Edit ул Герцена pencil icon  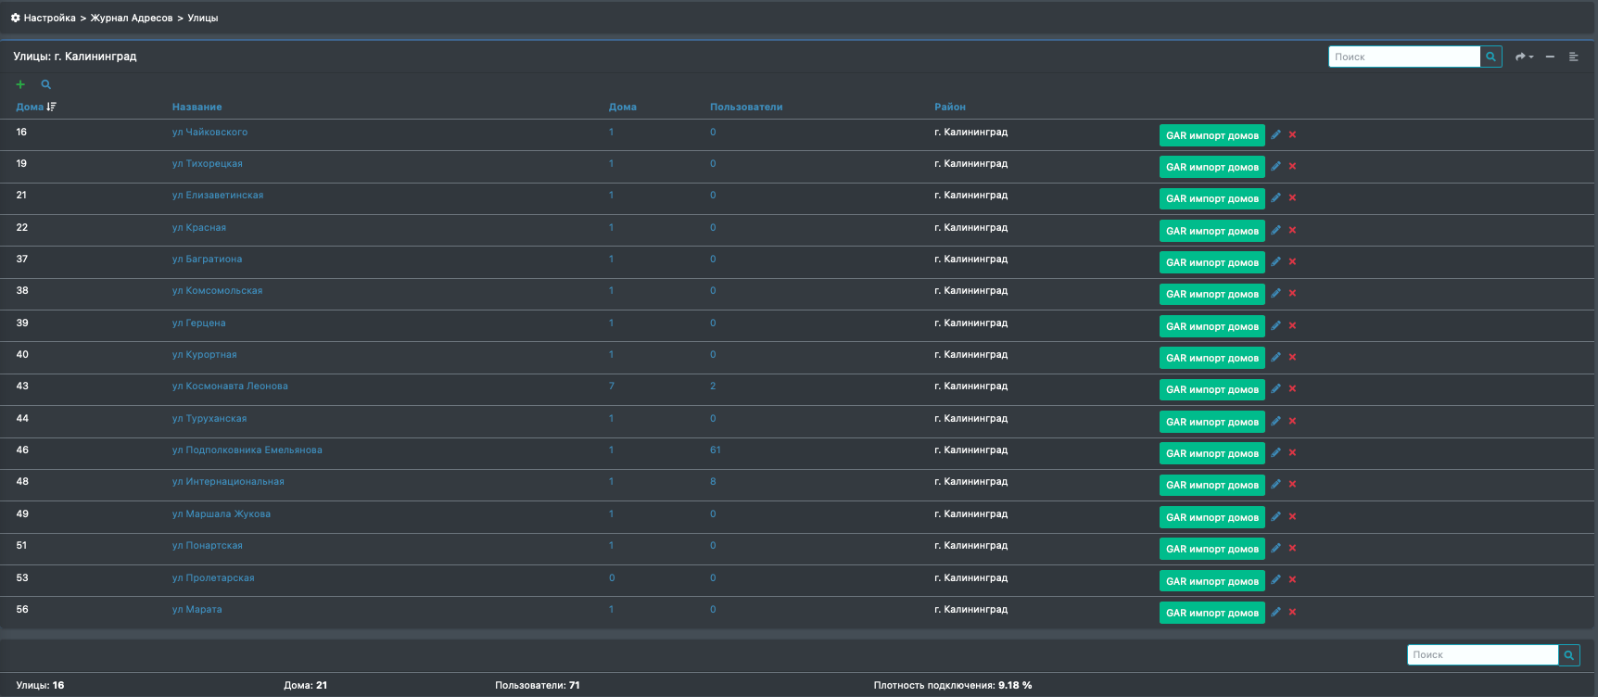1275,325
